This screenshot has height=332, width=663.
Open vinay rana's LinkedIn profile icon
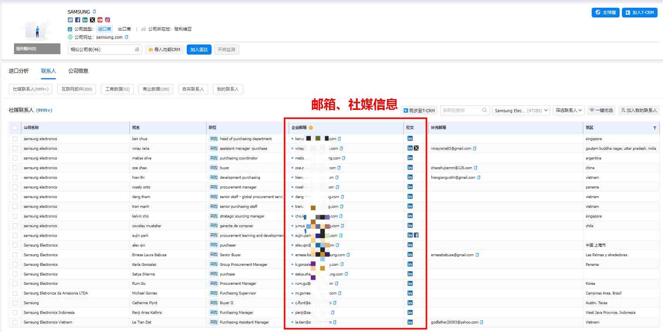tap(410, 148)
